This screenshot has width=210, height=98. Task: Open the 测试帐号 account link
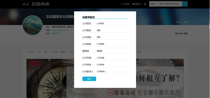click(136, 4)
